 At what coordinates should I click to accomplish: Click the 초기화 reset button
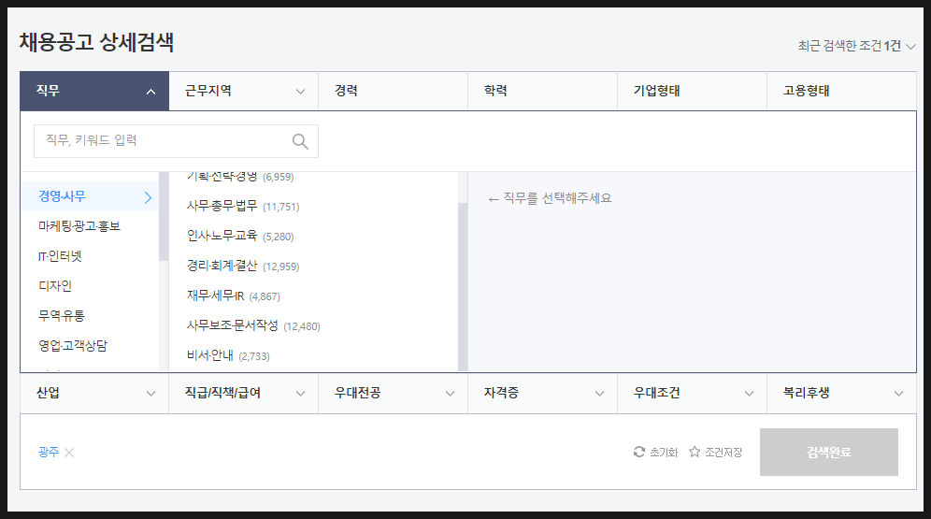tap(655, 452)
